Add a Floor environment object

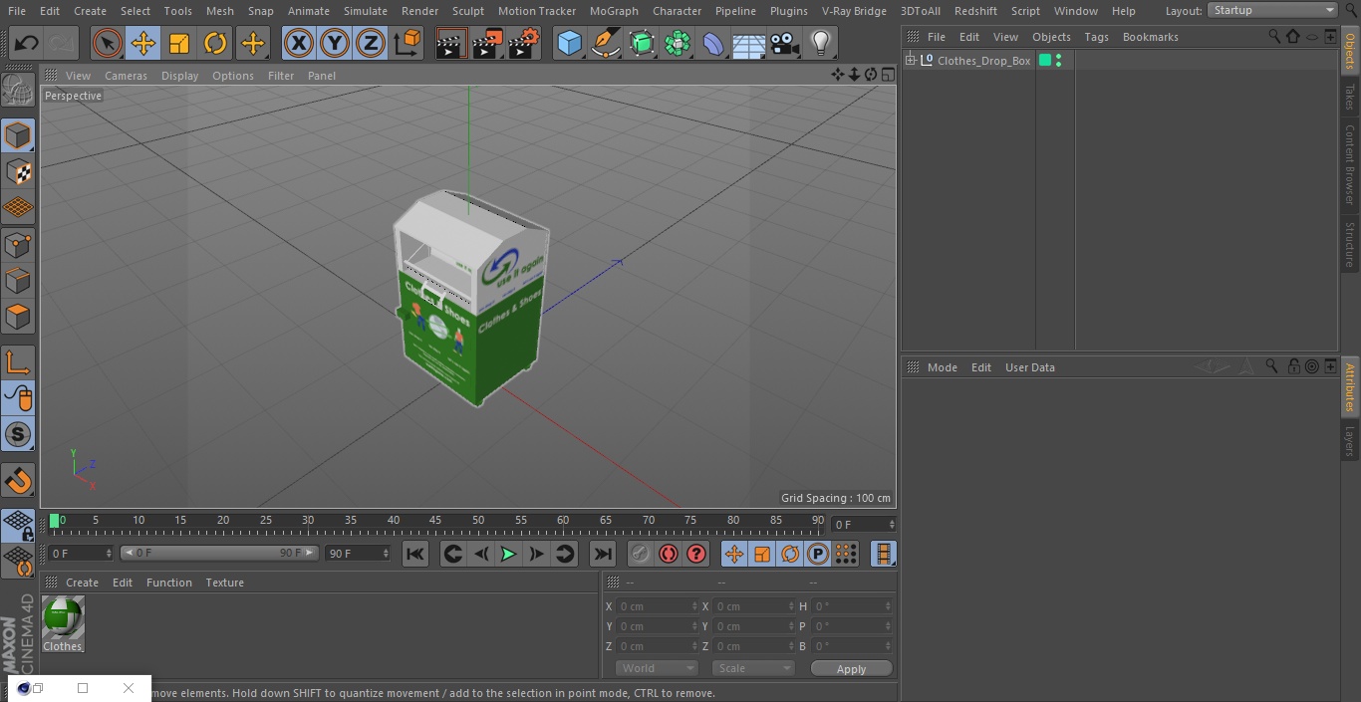coord(749,43)
